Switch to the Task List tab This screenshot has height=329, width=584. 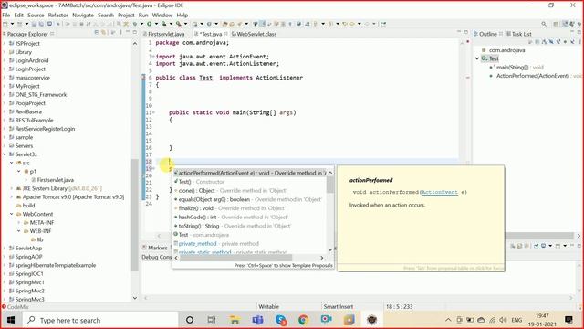click(519, 34)
